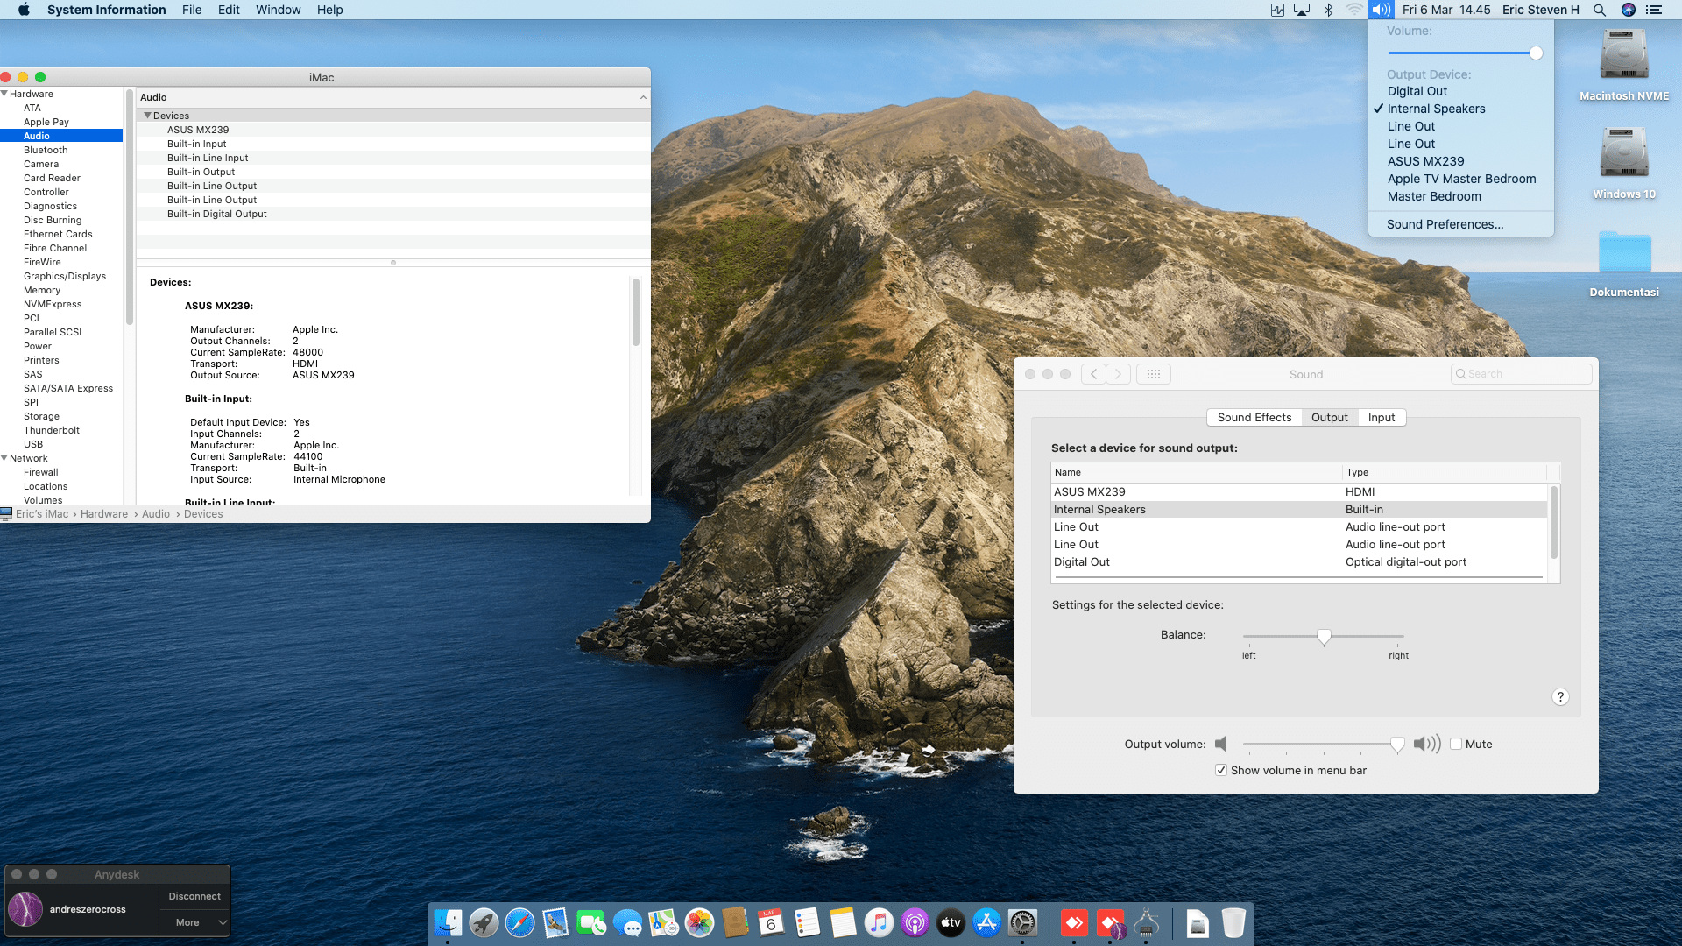
Task: Click the Bluetooth icon in the menu bar
Action: 1328,10
